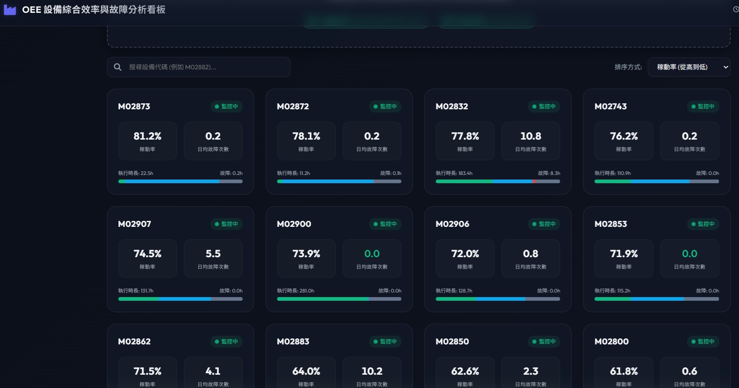This screenshot has width=739, height=388.
Task: Click the green 0.0 fault count on M02853
Action: tap(689, 254)
